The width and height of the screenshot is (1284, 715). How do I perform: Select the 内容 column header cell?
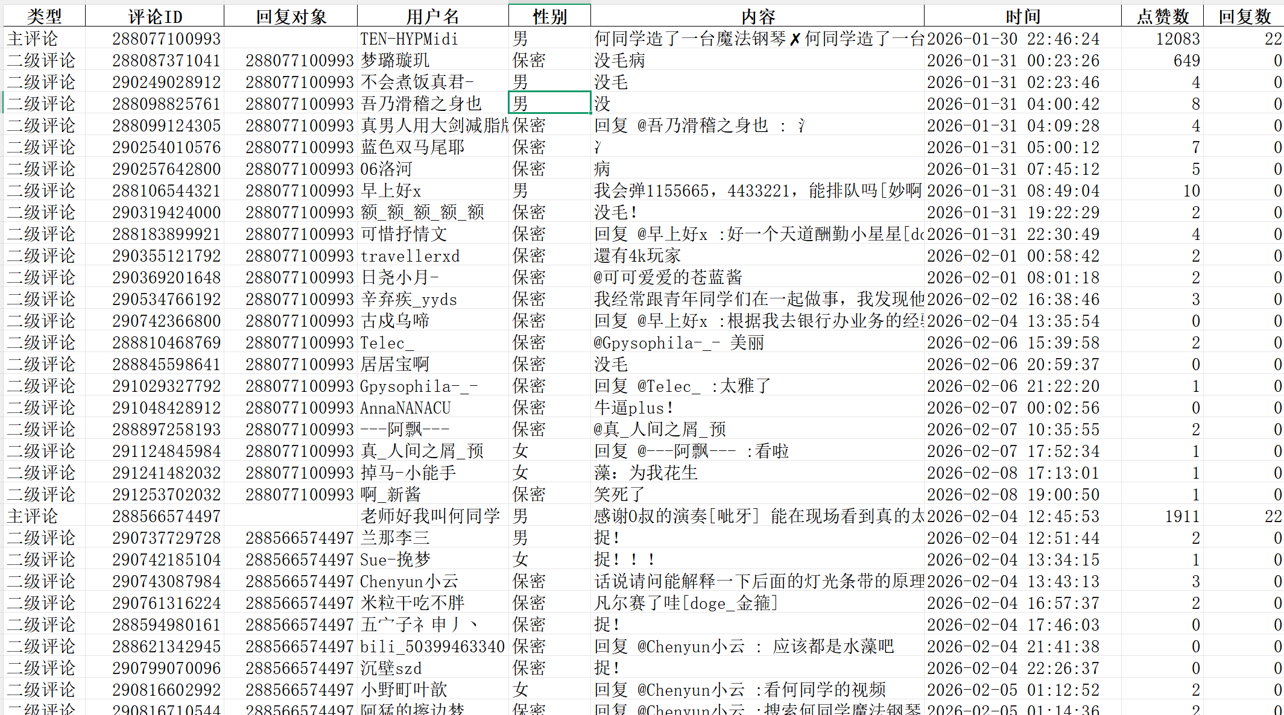(757, 16)
